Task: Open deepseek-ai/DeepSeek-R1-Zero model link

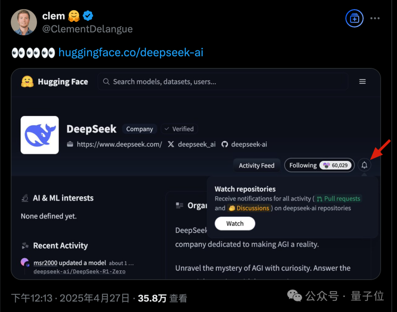Action: point(79,272)
